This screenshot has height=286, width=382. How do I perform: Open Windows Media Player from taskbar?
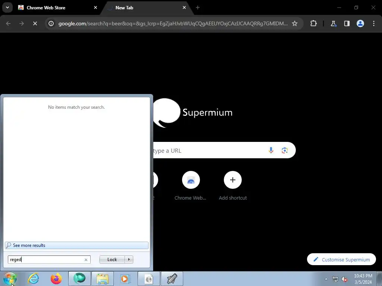click(125, 279)
